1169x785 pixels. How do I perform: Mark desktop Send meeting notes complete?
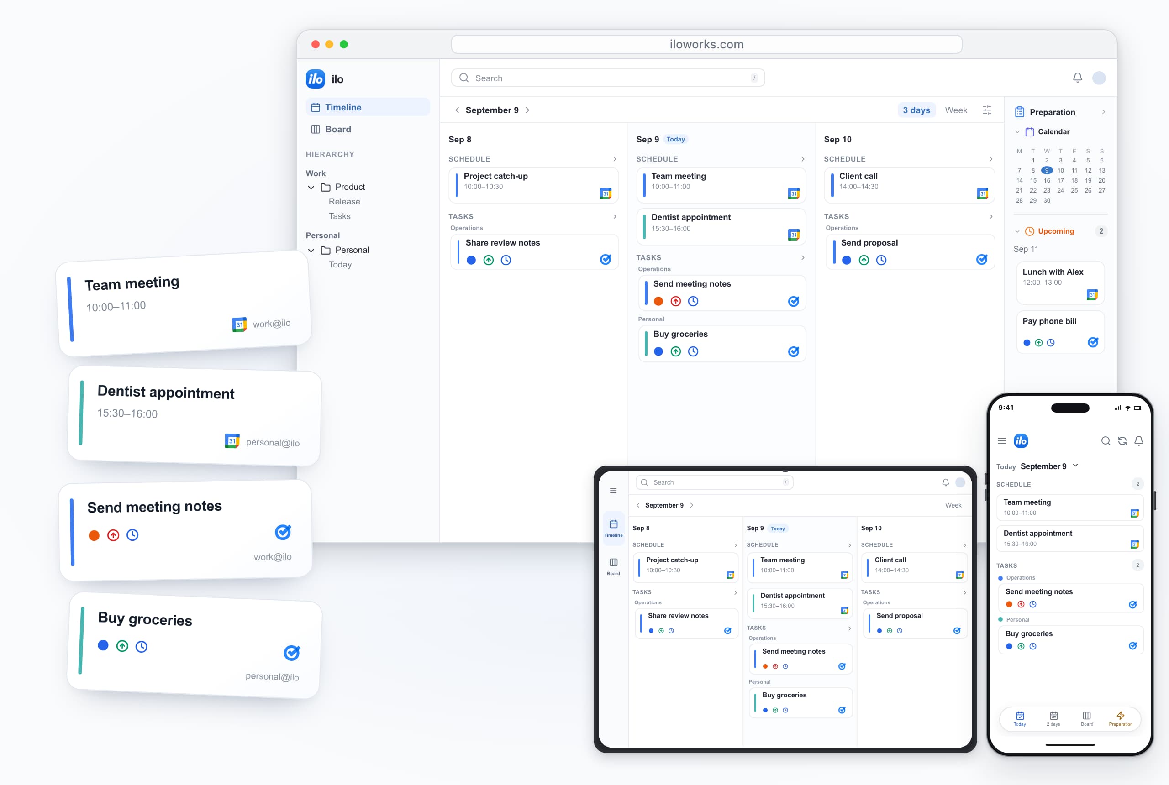tap(793, 301)
